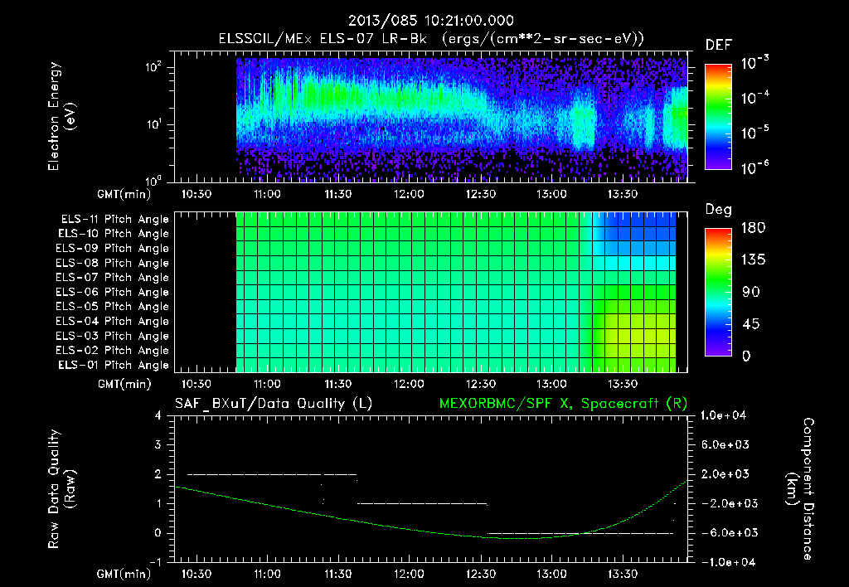Click the 6.0e+03 tick on the distance axis
The height and width of the screenshot is (587, 849).
pyautogui.click(x=725, y=444)
